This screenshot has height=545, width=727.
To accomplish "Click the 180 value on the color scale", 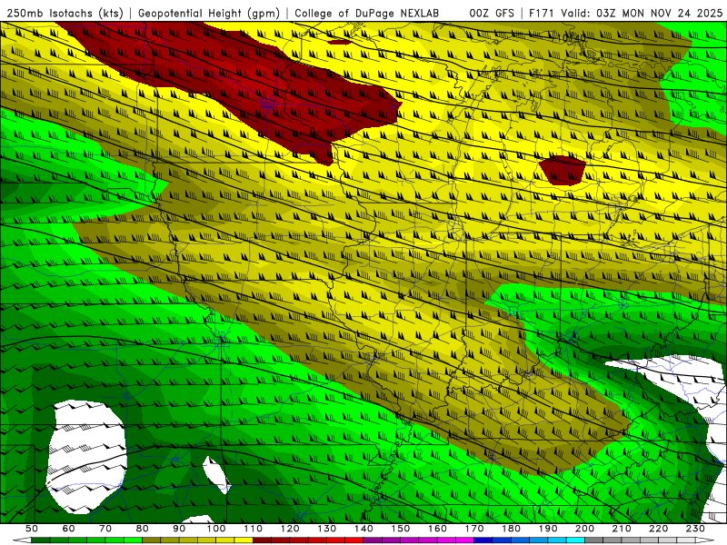I will pos(511,529).
